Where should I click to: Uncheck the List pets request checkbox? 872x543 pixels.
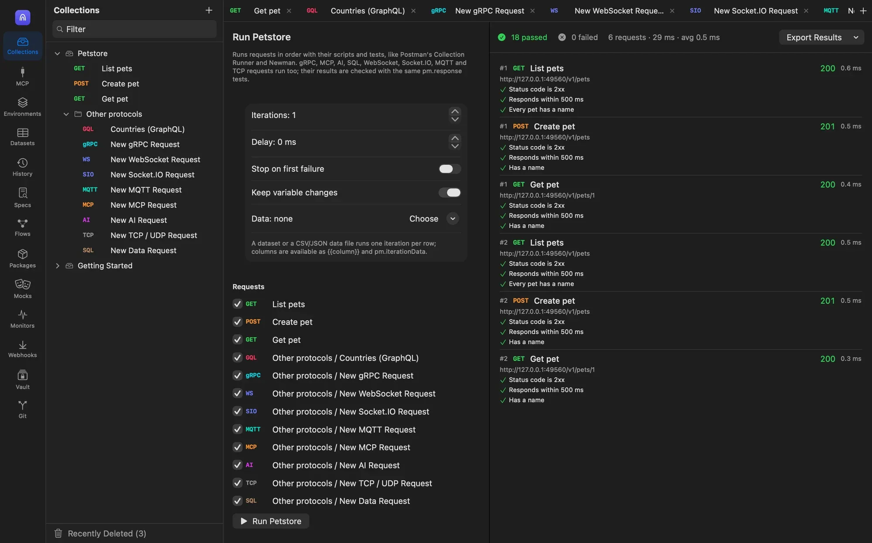point(237,304)
